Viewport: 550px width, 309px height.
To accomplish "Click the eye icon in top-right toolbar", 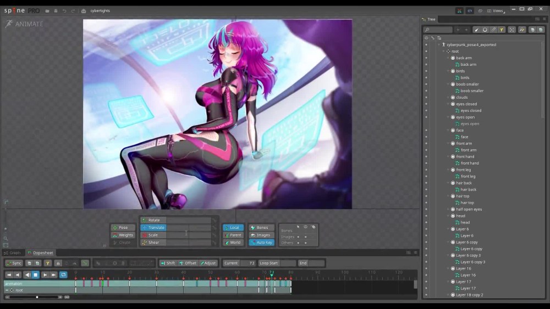I will (x=470, y=11).
